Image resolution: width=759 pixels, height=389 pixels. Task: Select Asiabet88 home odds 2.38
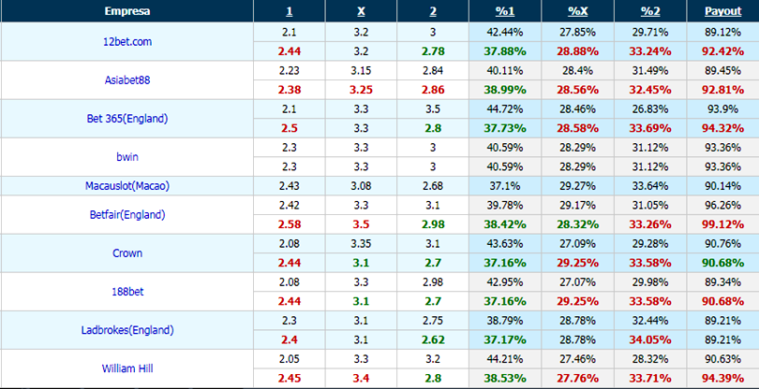pos(289,90)
